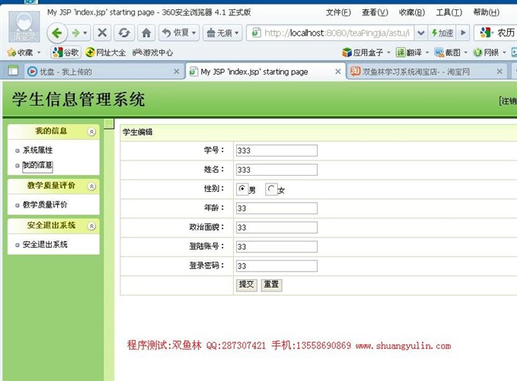Click the 年龄 input field
Viewport: 517px width, 381px height.
(x=277, y=208)
